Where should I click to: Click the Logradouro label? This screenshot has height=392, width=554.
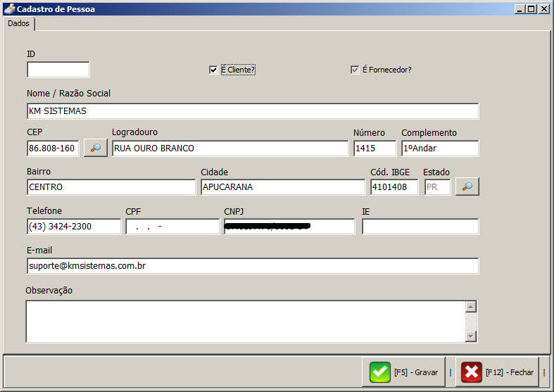(134, 132)
